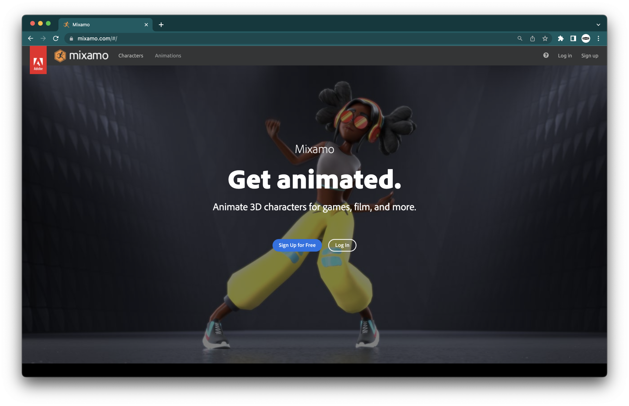
Task: Open the Chrome profile avatar
Action: (586, 38)
